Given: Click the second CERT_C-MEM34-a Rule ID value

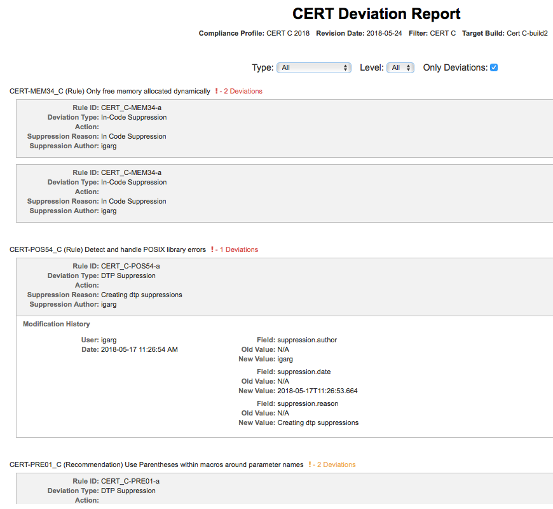Looking at the screenshot, I should coord(131,172).
